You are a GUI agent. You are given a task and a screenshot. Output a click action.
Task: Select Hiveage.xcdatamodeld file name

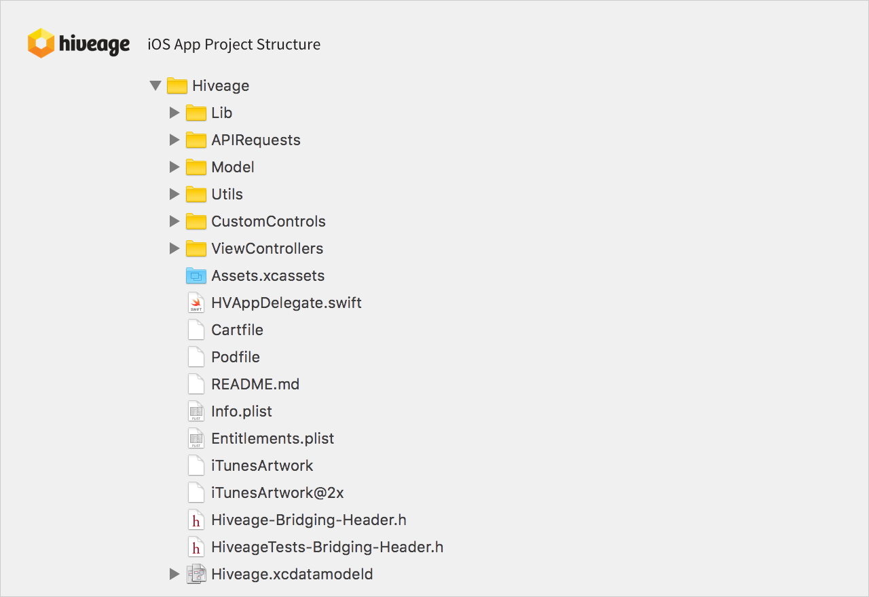pos(292,574)
